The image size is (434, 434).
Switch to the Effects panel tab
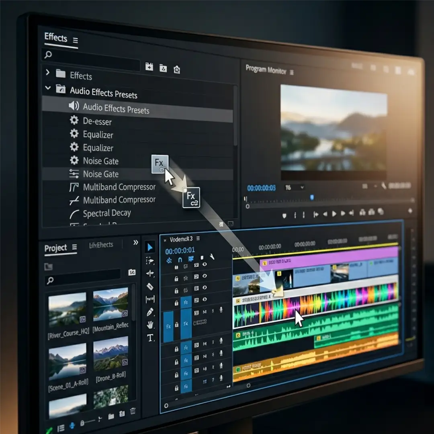pyautogui.click(x=55, y=37)
